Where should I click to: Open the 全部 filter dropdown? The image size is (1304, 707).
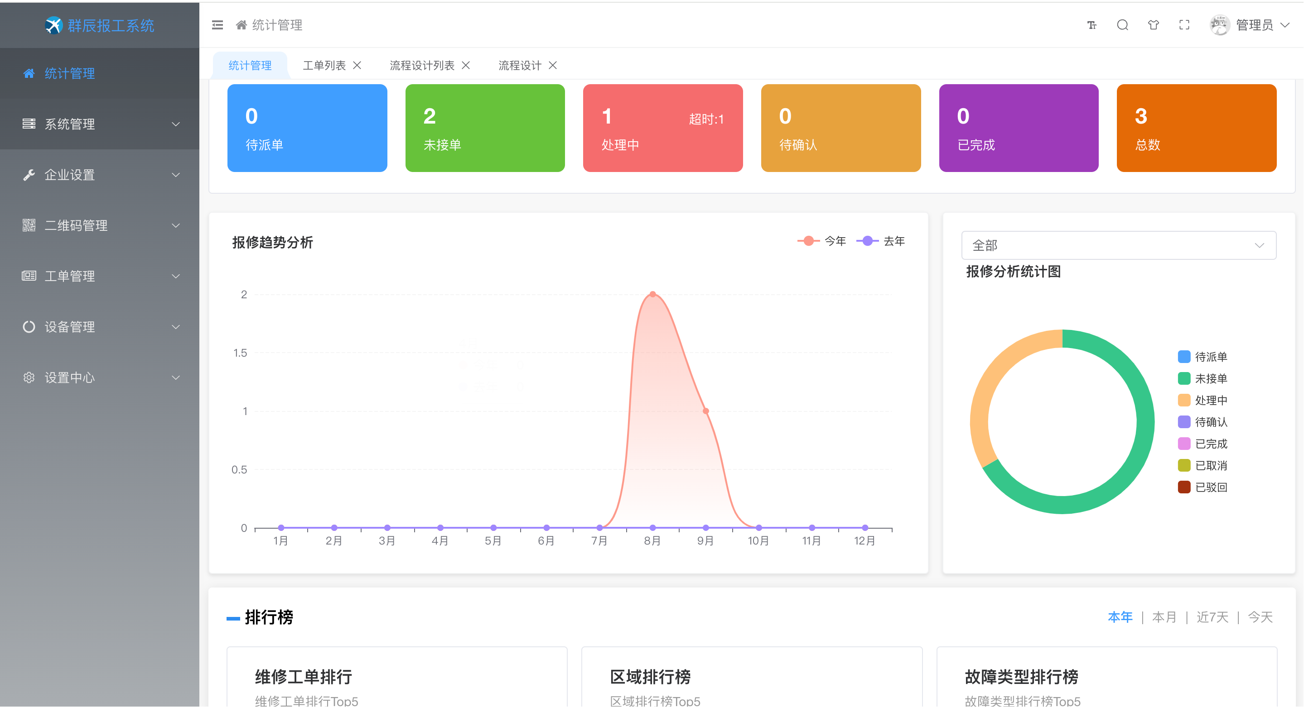[x=1118, y=245]
